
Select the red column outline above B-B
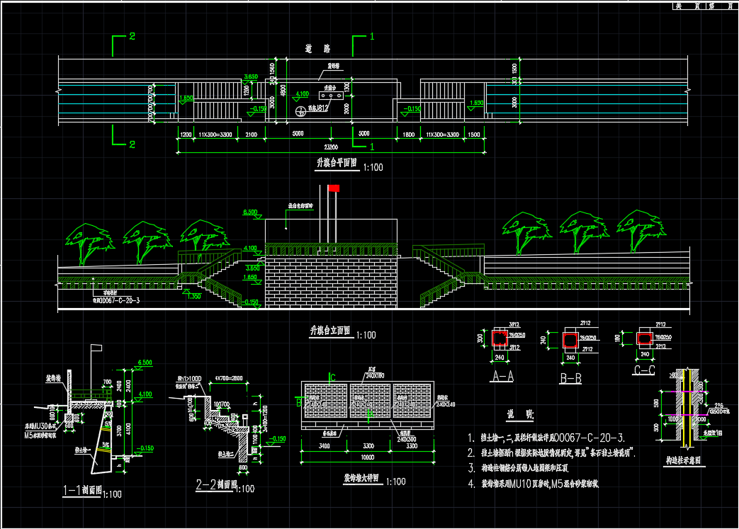[570, 340]
